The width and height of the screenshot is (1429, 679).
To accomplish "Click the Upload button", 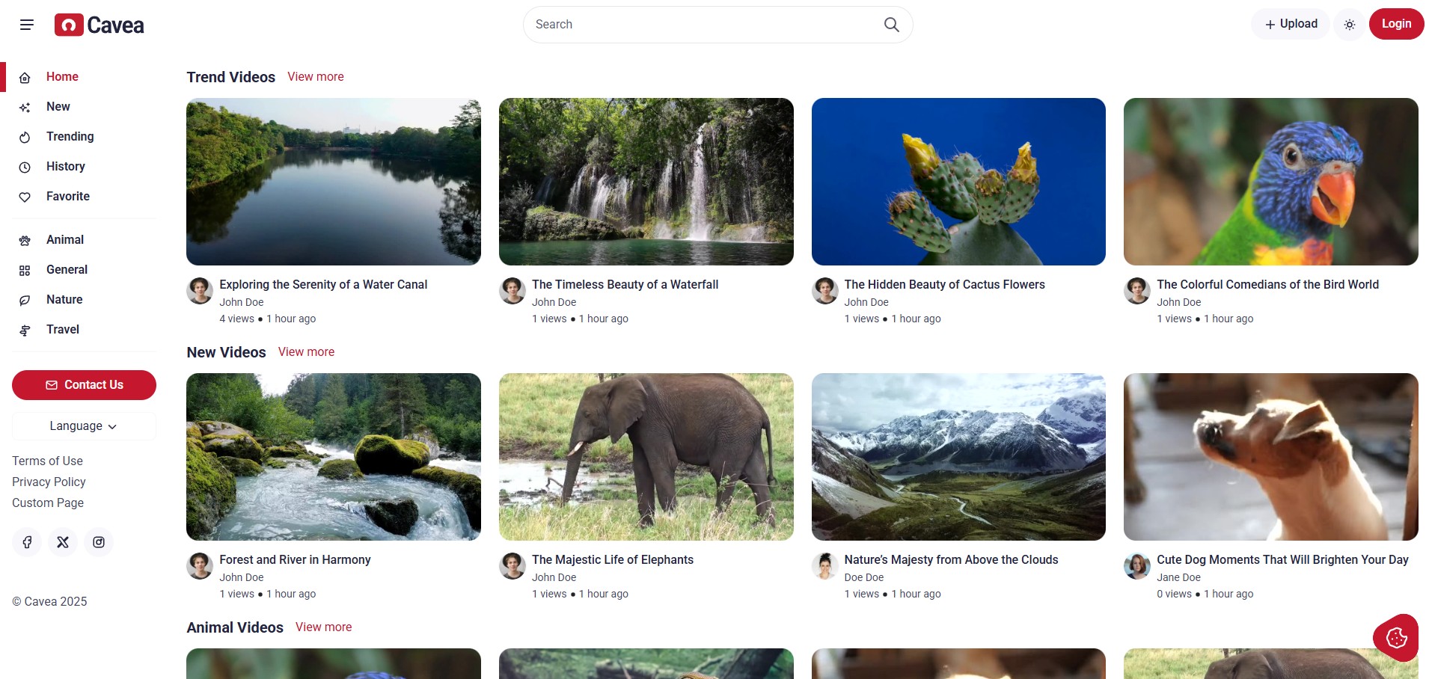I will click(1291, 25).
